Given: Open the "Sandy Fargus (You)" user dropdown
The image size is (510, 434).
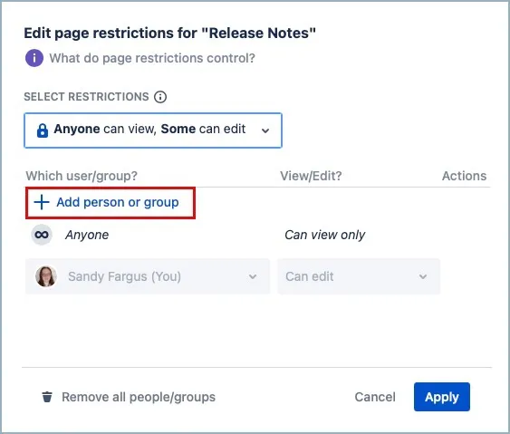Looking at the screenshot, I should (x=148, y=276).
